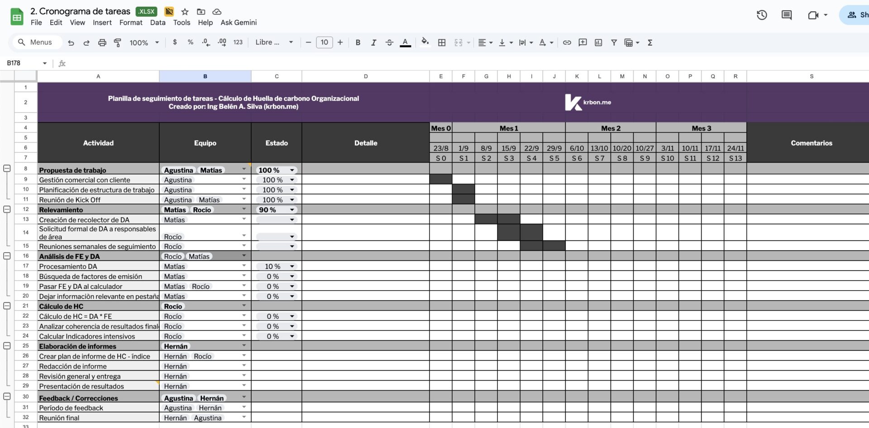Click the insert link icon
Viewport: 869px width, 428px height.
[567, 42]
